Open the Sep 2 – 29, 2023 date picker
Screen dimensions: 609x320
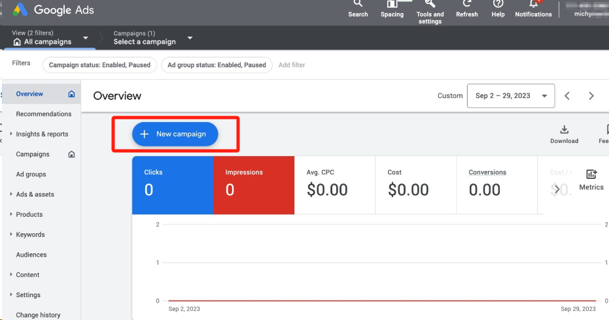pyautogui.click(x=511, y=96)
